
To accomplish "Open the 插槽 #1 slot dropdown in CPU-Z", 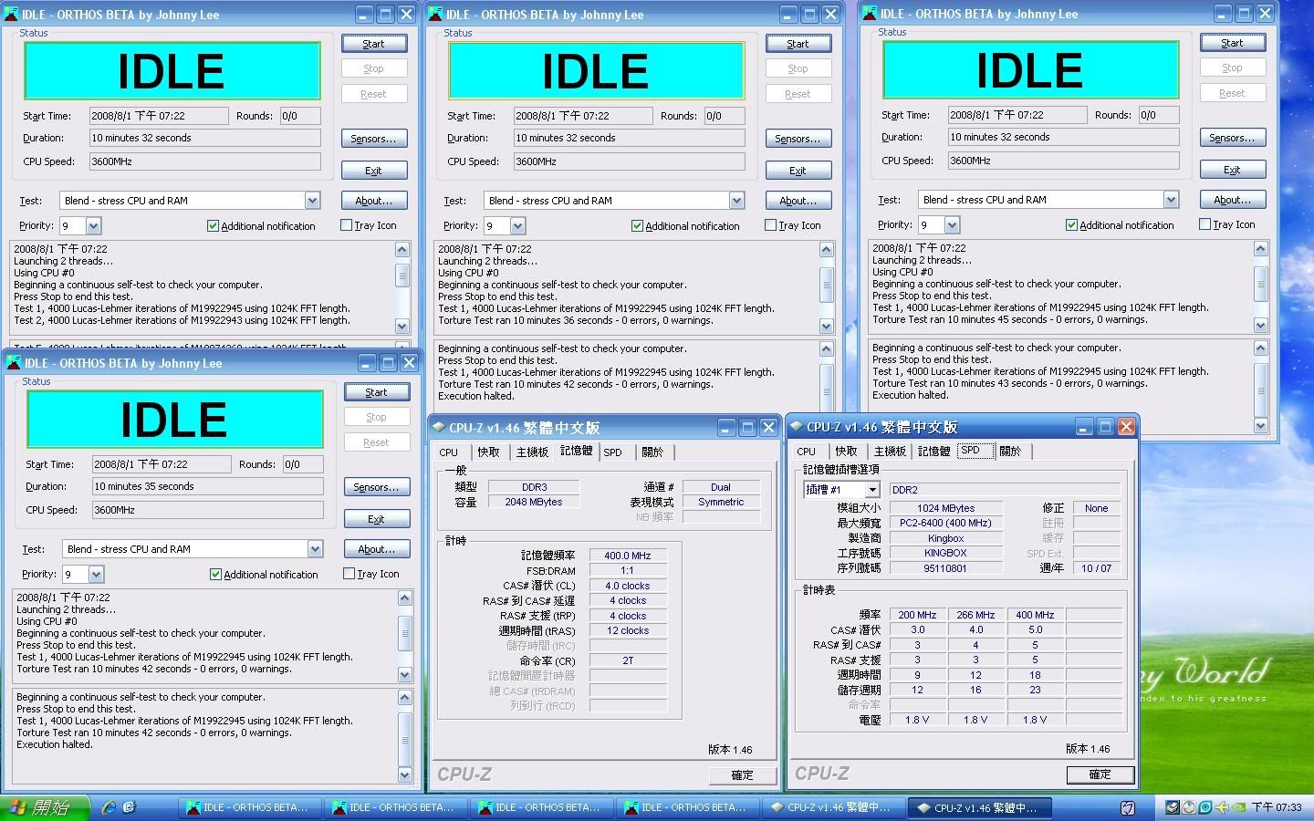I will coord(871,490).
